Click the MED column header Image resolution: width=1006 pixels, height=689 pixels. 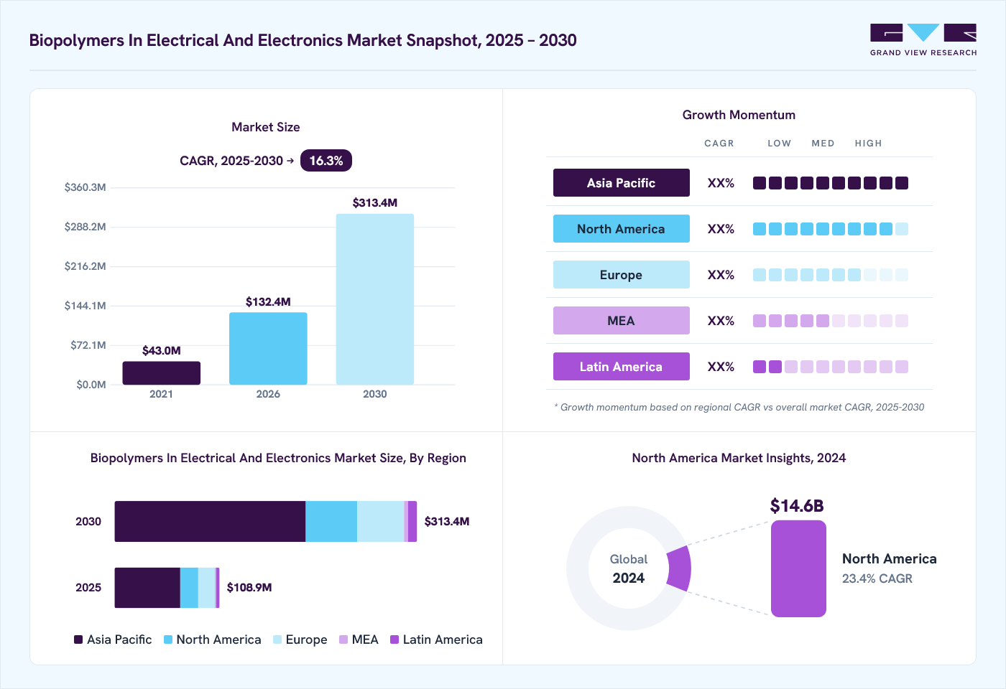click(823, 144)
